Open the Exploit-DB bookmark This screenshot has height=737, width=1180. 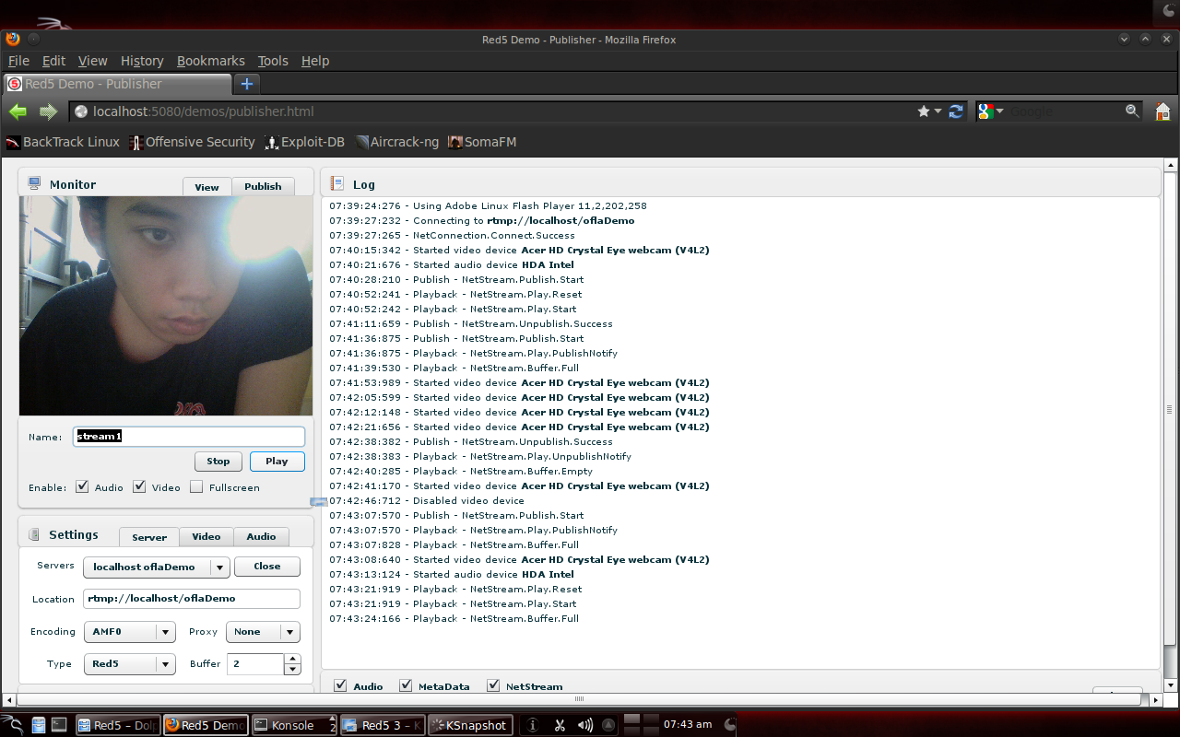(304, 142)
